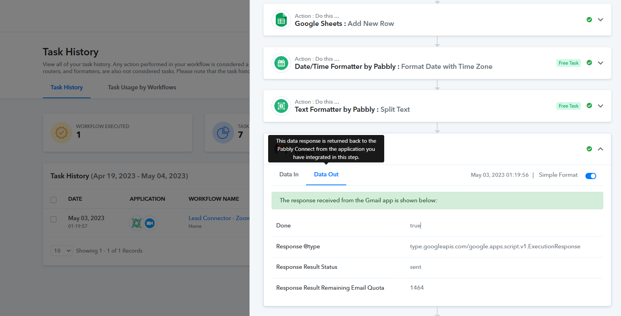The width and height of the screenshot is (621, 316).
Task: Check the select-all checkbox in table header
Action: (53, 200)
